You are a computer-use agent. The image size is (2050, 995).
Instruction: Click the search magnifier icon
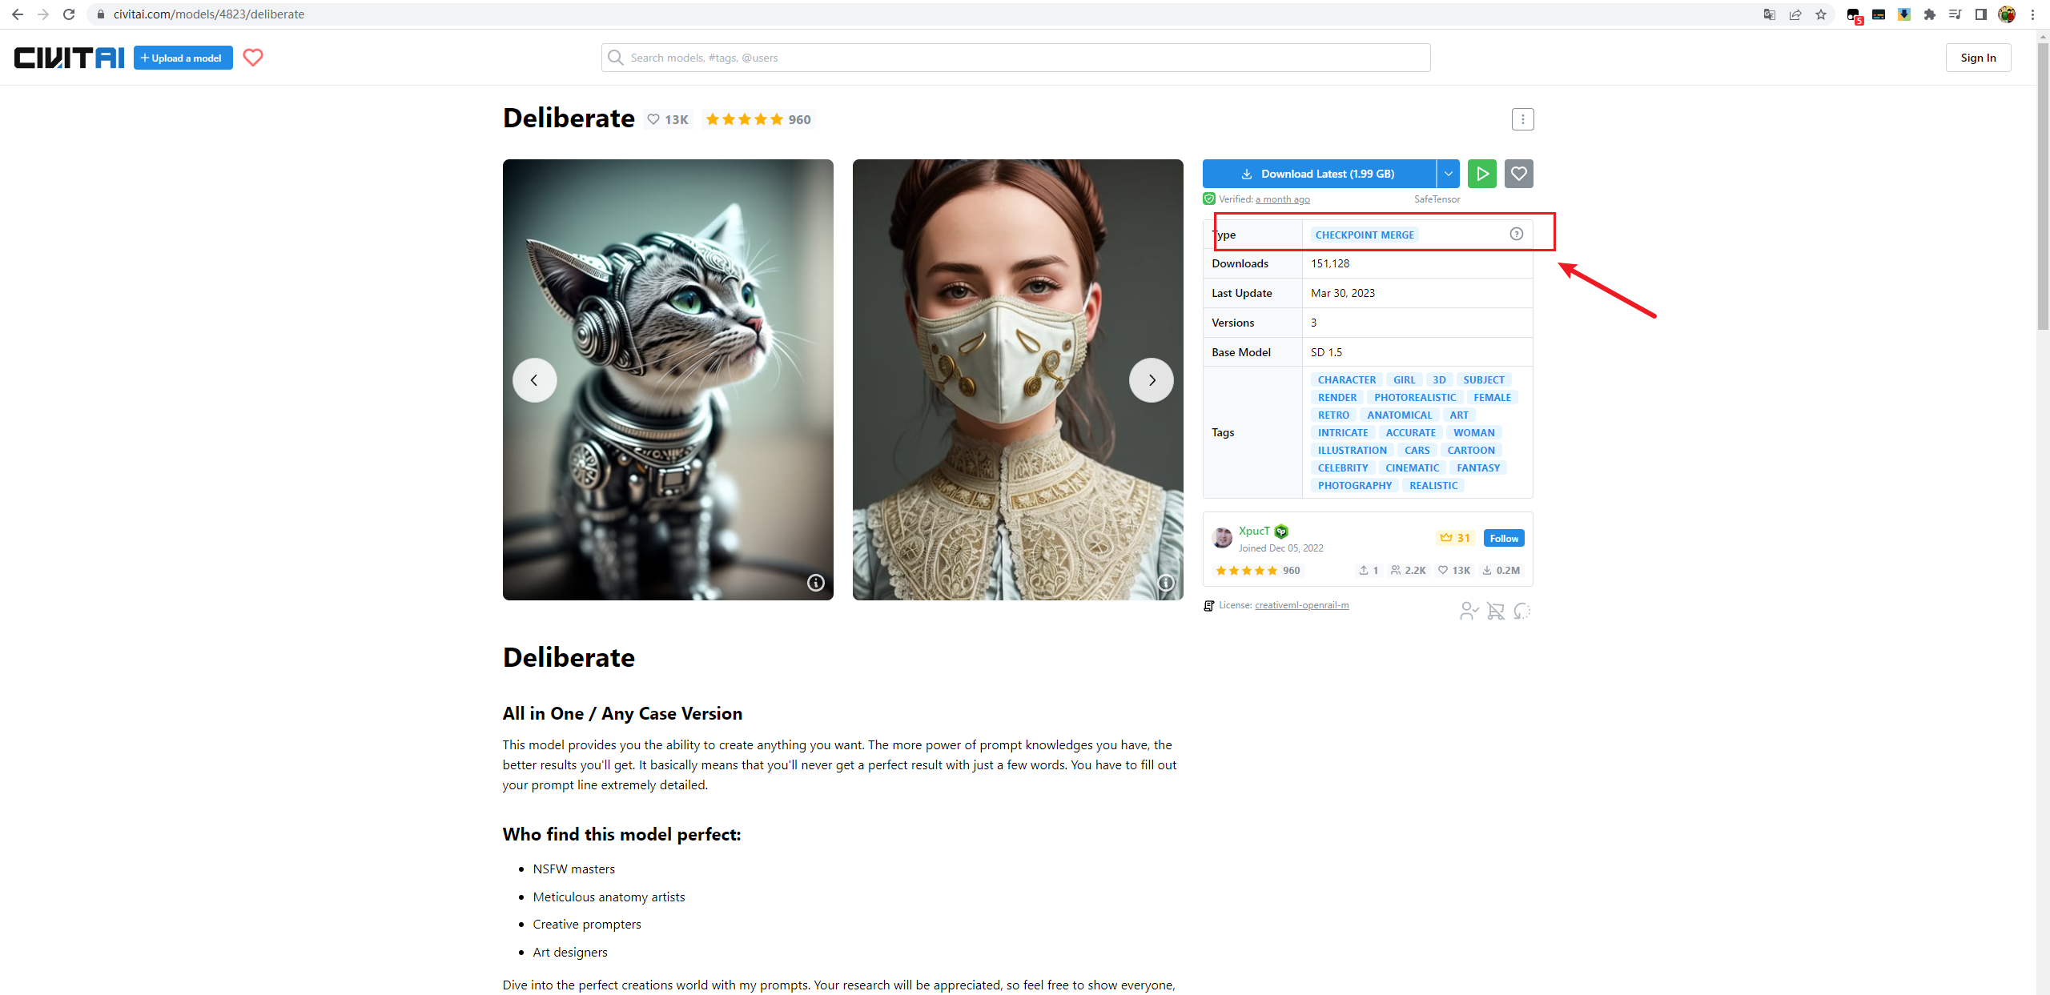[x=615, y=58]
